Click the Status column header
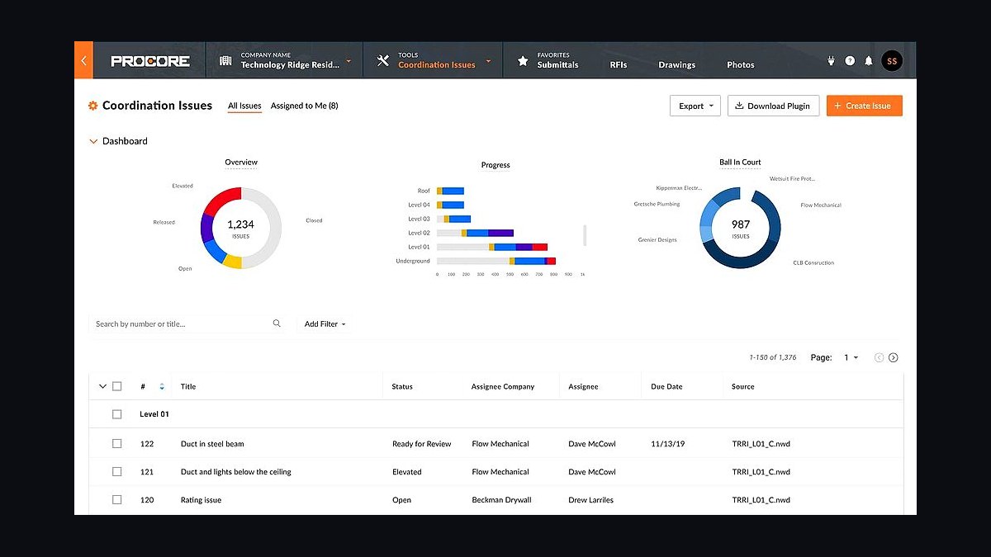Viewport: 991px width, 557px height. 402,386
